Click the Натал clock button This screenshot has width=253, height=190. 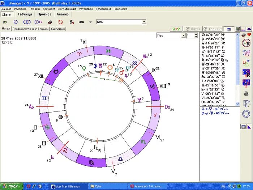tap(193, 29)
